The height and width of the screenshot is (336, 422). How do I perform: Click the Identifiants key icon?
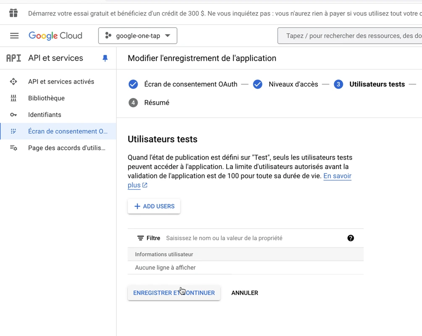(x=13, y=115)
